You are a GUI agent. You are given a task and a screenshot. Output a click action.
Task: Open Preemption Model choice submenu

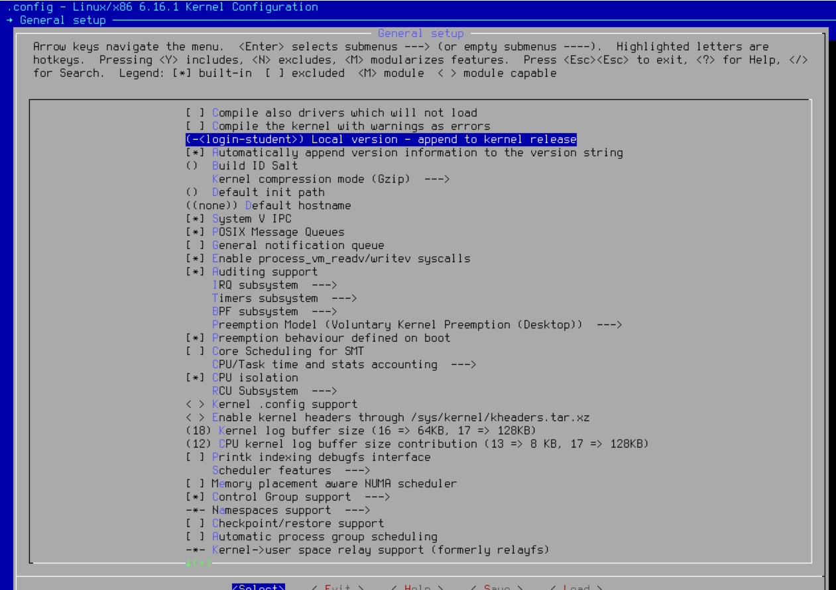coord(417,324)
